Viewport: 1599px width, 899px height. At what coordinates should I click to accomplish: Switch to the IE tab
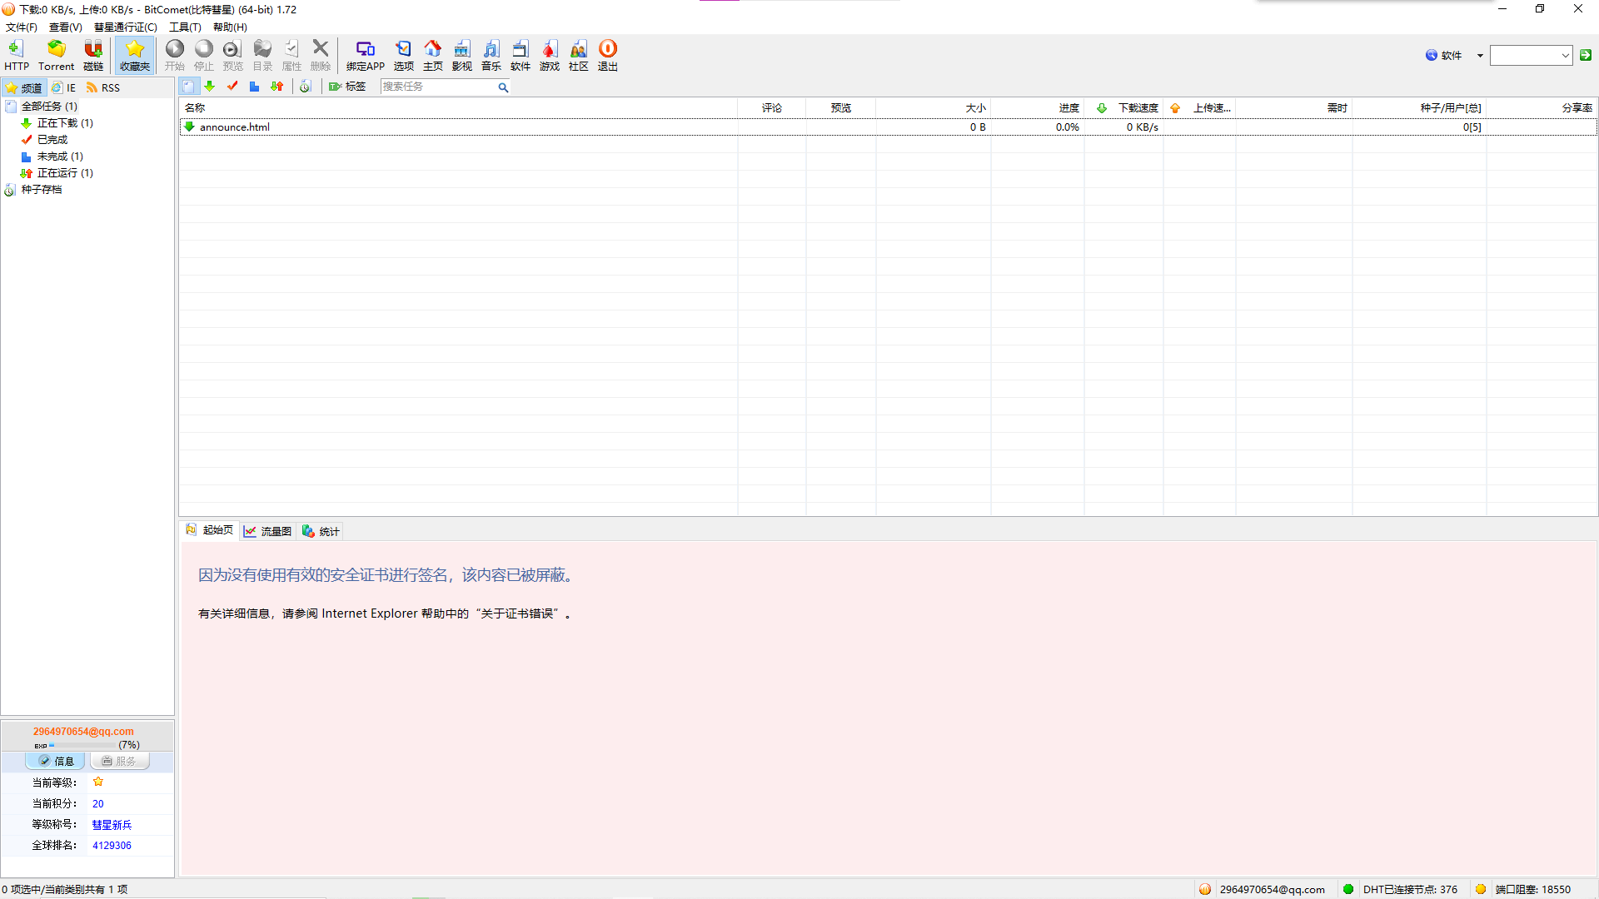tap(64, 87)
